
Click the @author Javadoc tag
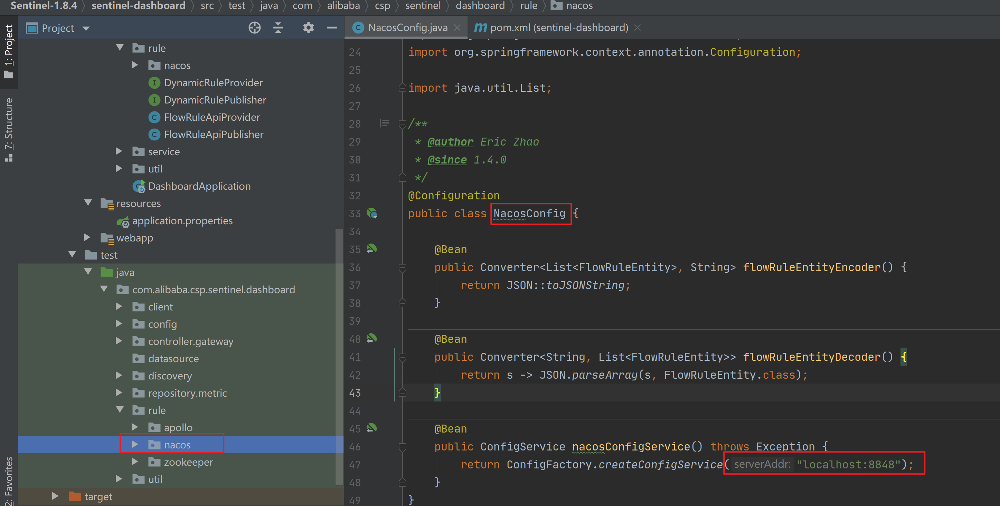450,142
